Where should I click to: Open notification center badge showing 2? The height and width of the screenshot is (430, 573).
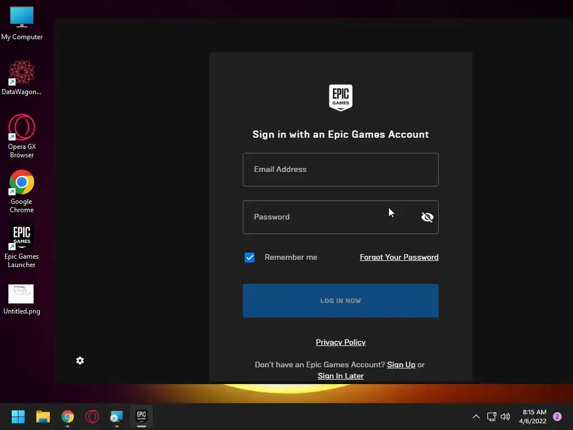557,417
